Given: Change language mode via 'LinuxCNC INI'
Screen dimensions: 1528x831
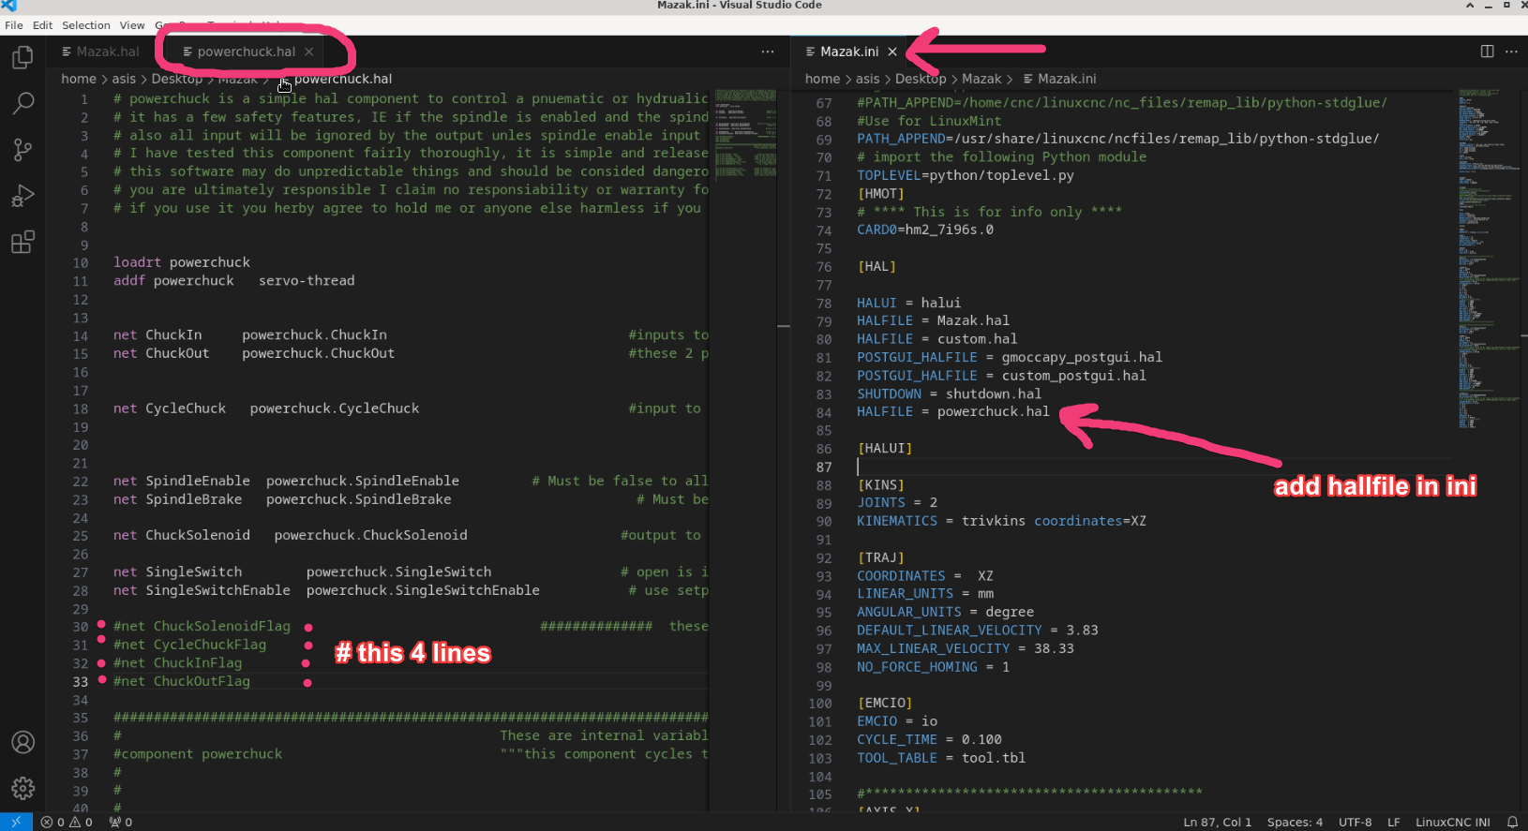Looking at the screenshot, I should point(1452,822).
